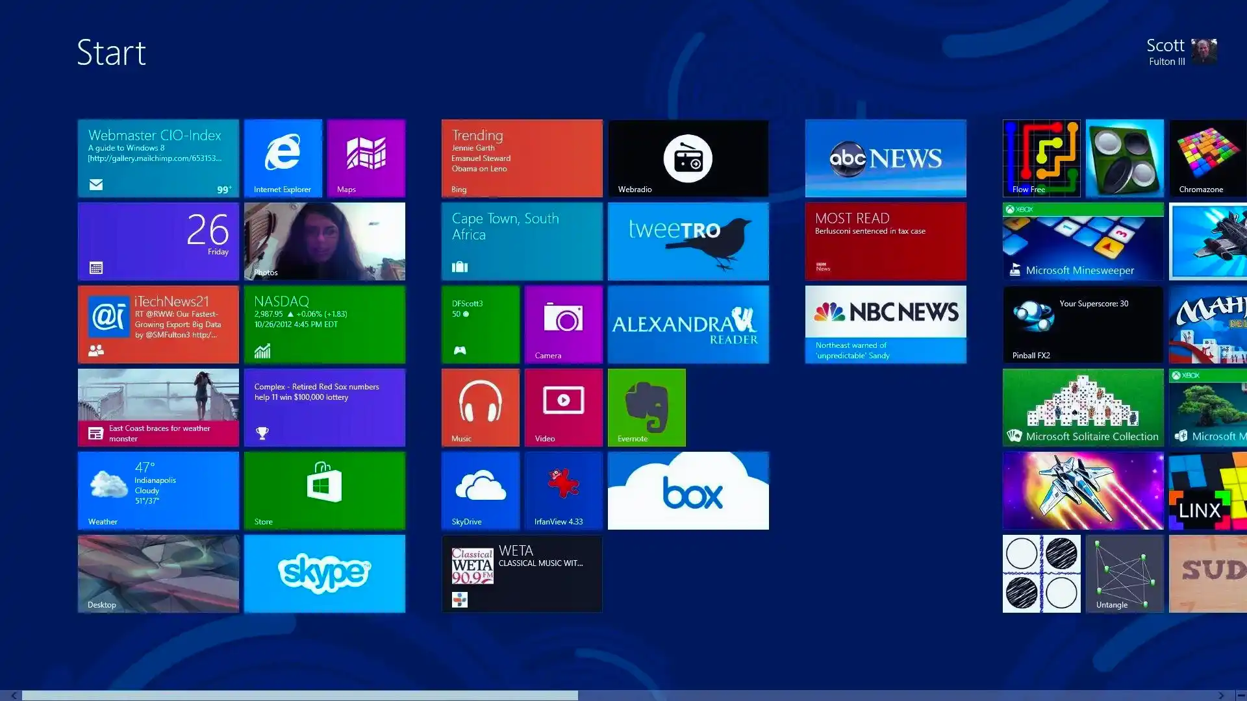Image resolution: width=1247 pixels, height=701 pixels.
Task: Launch the Skype tile
Action: coord(325,574)
